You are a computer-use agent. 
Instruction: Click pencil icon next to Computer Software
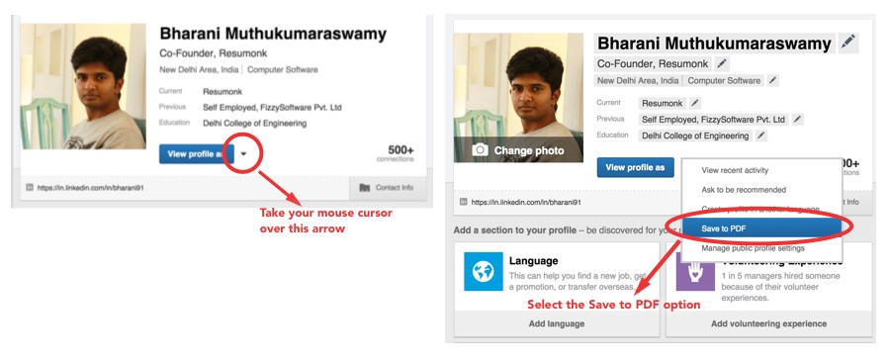point(772,80)
